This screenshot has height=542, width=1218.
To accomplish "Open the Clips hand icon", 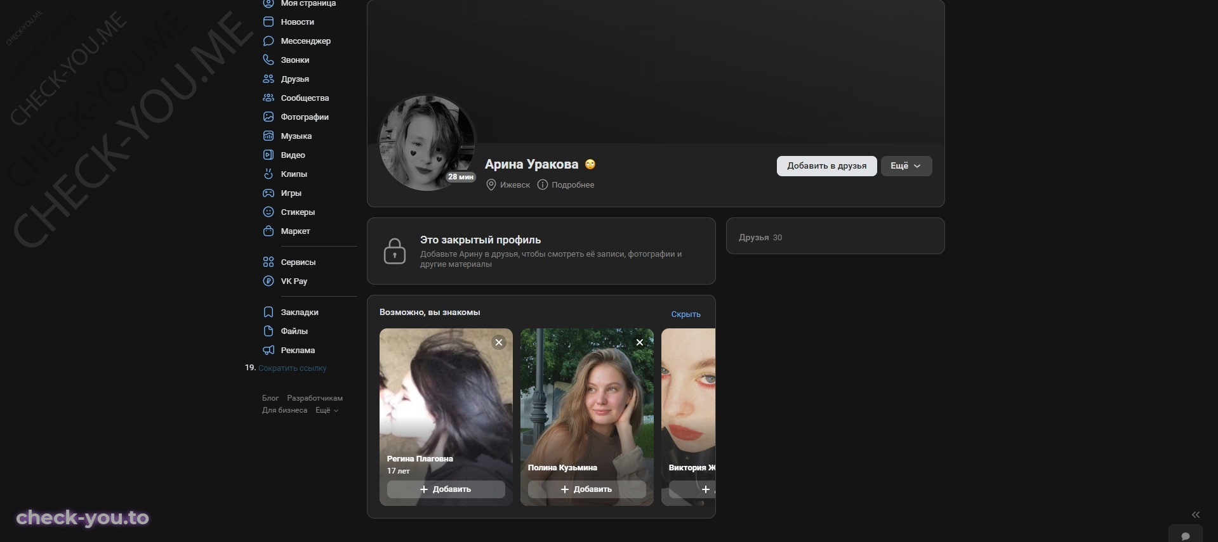I will [x=268, y=174].
